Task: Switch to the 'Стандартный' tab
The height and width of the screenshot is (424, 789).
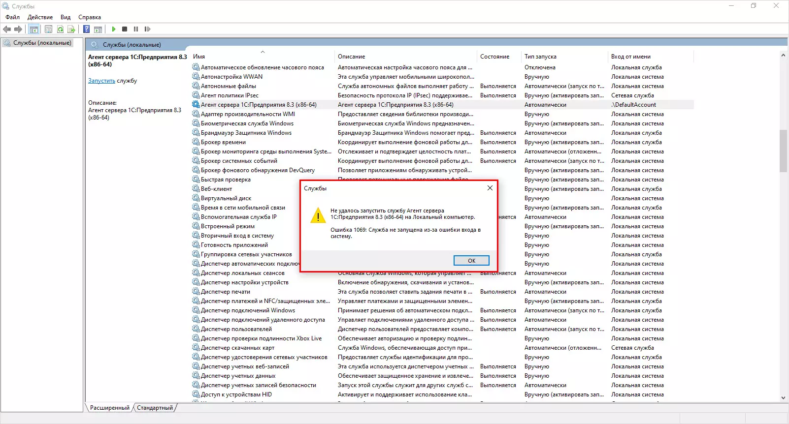Action: pyautogui.click(x=155, y=408)
